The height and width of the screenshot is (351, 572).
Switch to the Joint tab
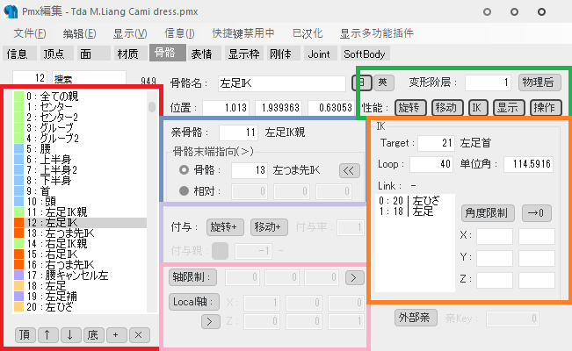(321, 54)
